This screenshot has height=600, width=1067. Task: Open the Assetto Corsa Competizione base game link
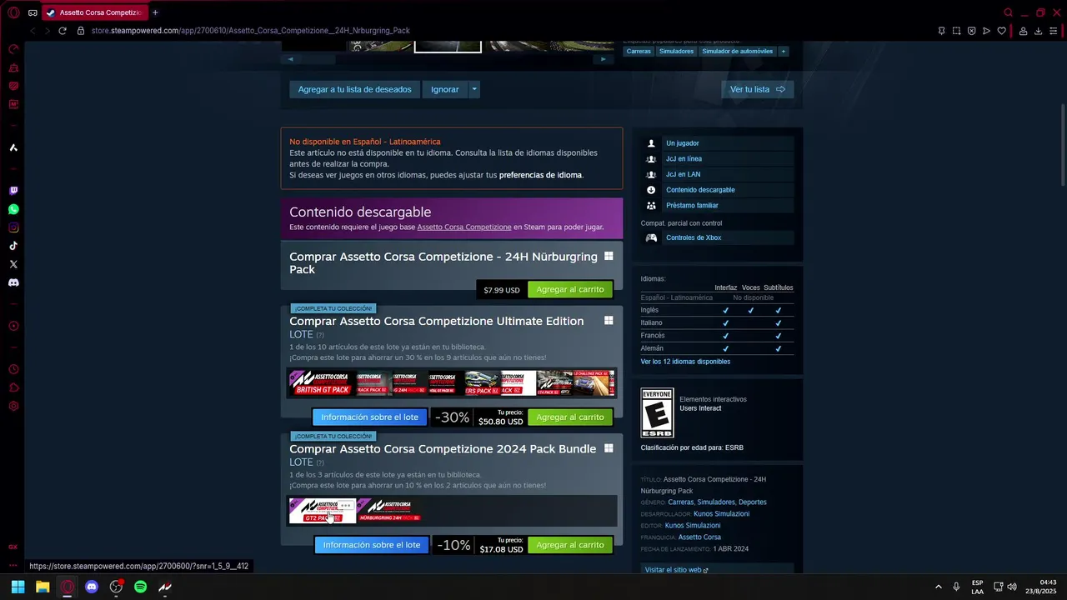tap(464, 227)
